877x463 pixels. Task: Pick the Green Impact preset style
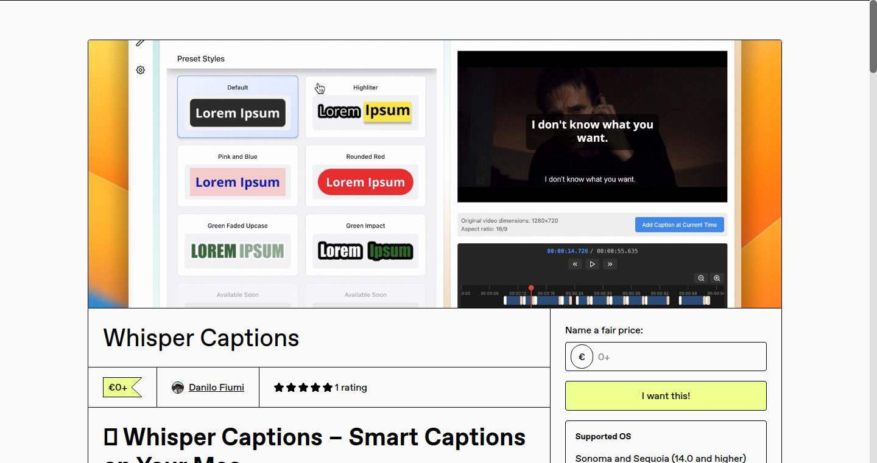pos(365,245)
